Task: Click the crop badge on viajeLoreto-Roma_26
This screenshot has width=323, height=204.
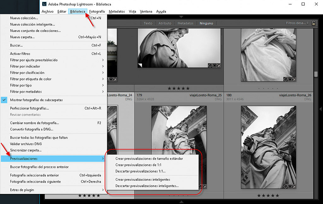Action: click(x=290, y=187)
